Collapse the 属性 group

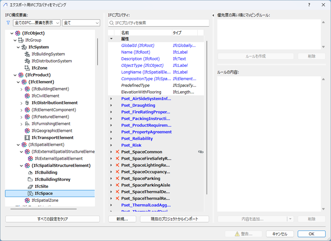111,38
